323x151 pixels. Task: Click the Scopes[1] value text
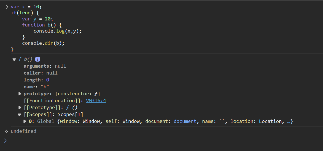70,114
